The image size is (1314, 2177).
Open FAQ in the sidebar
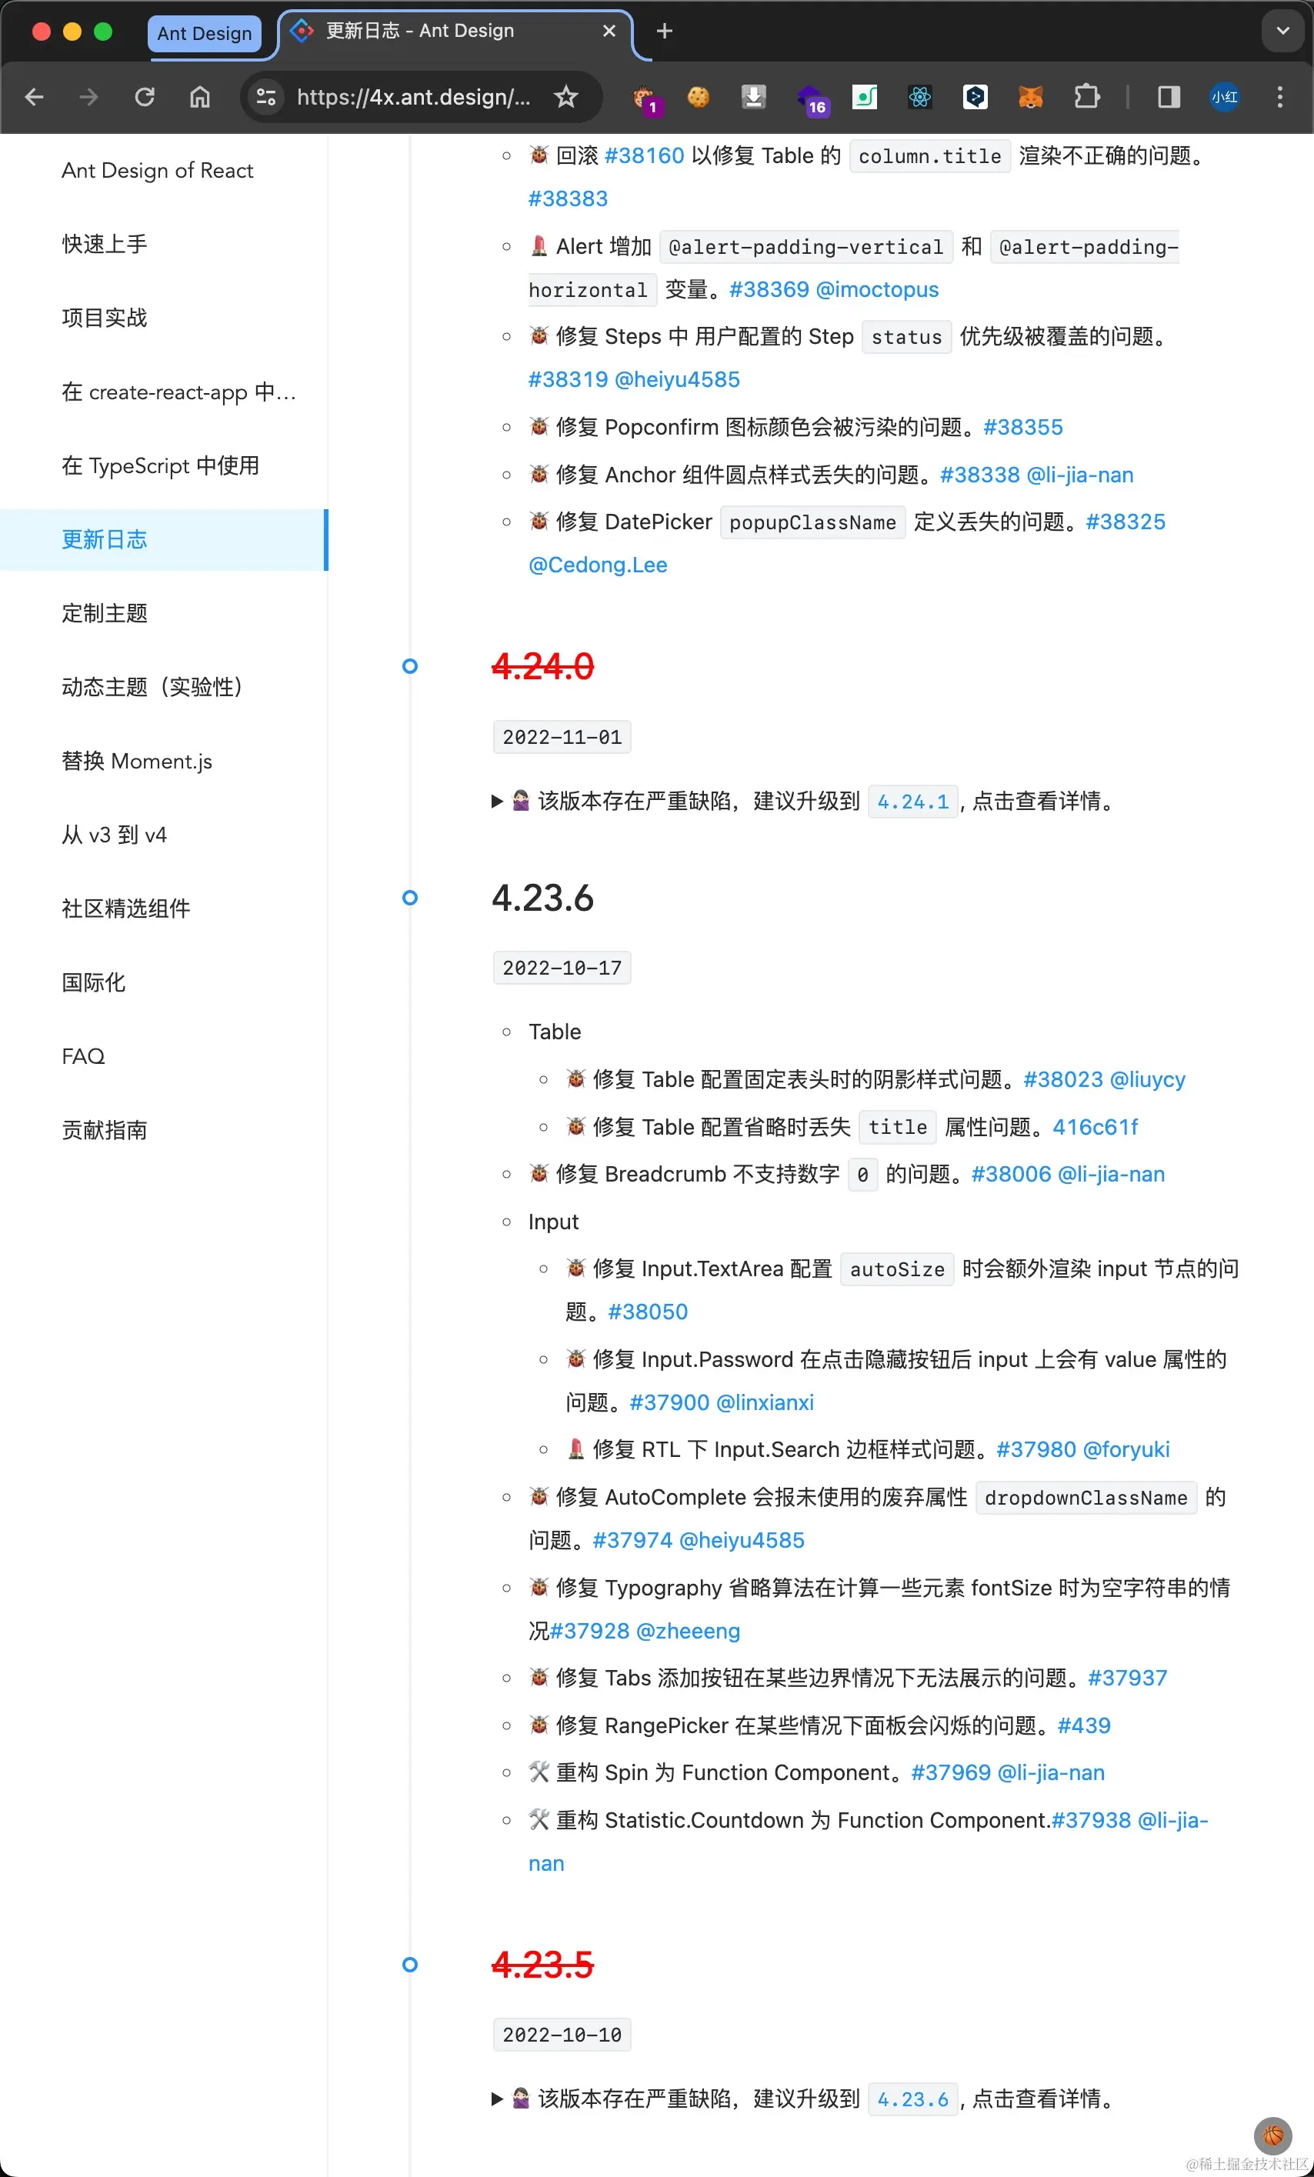coord(163,1057)
